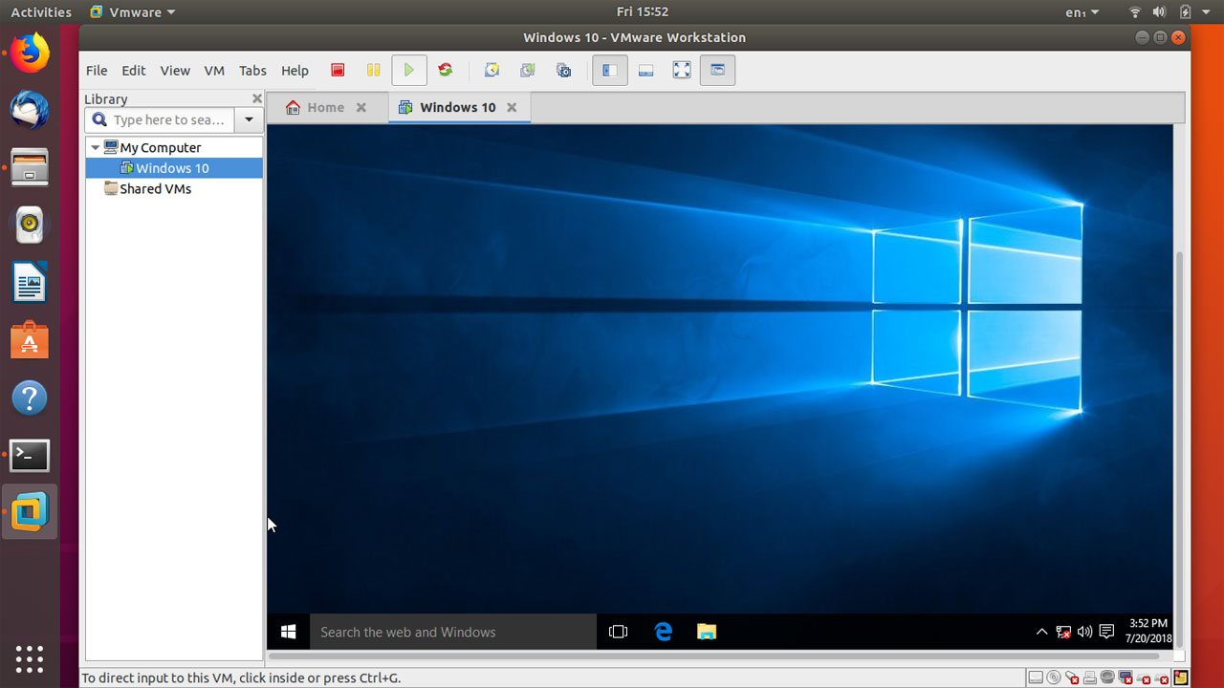The image size is (1224, 688).
Task: Open the VMware message log notification
Action: pos(1181,677)
